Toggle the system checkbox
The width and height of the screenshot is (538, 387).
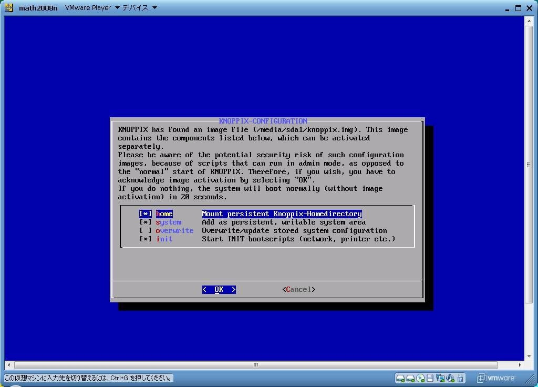click(x=146, y=222)
